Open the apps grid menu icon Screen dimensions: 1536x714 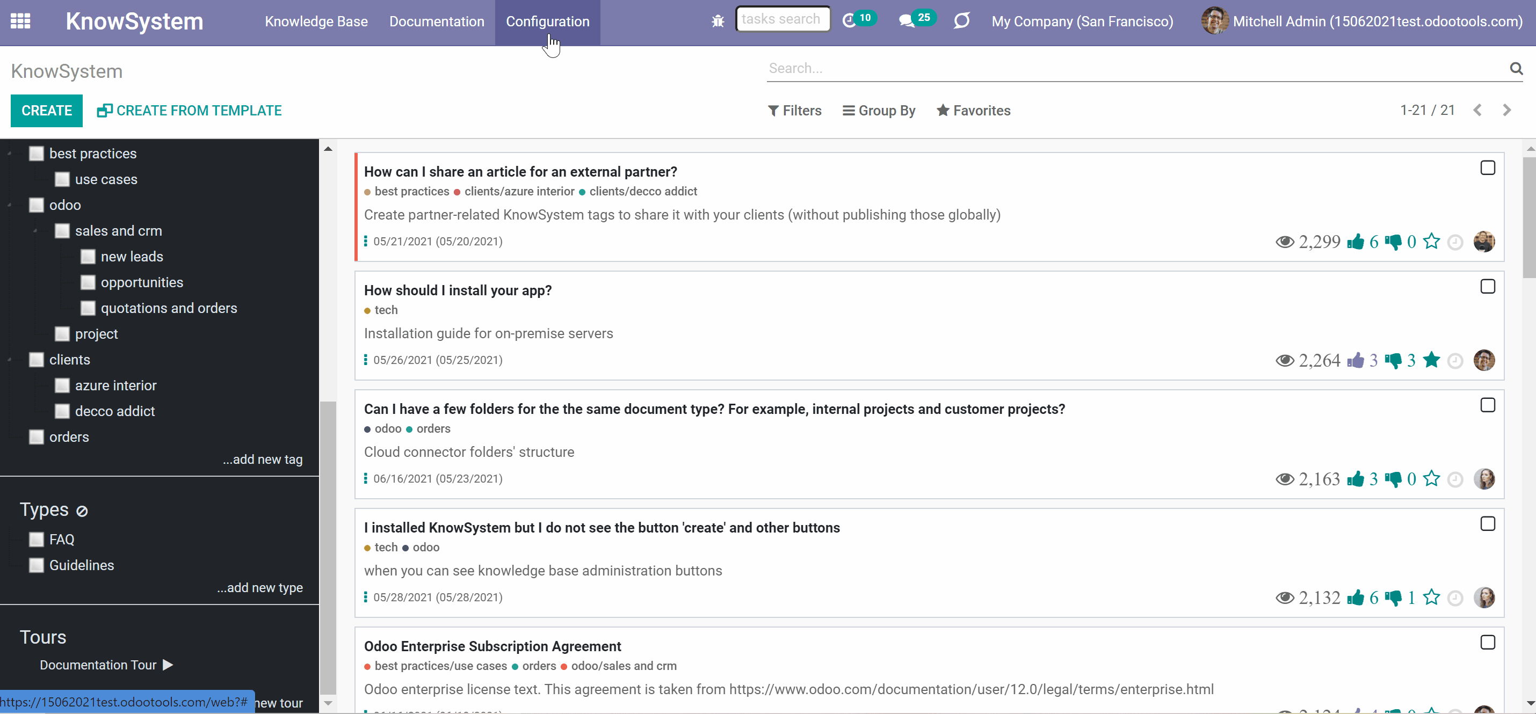click(x=20, y=21)
